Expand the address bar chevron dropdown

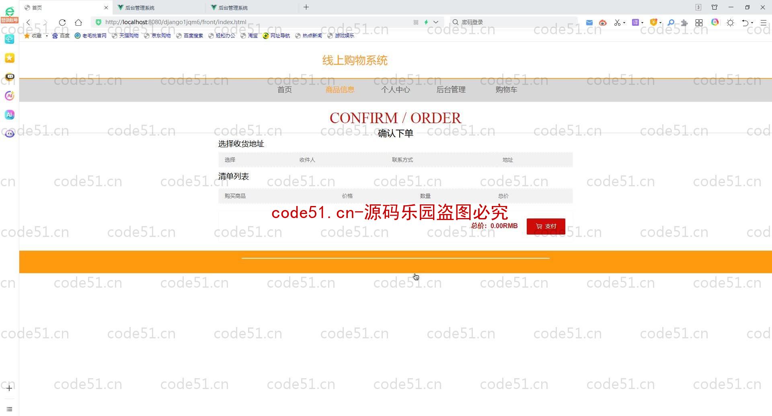[436, 22]
